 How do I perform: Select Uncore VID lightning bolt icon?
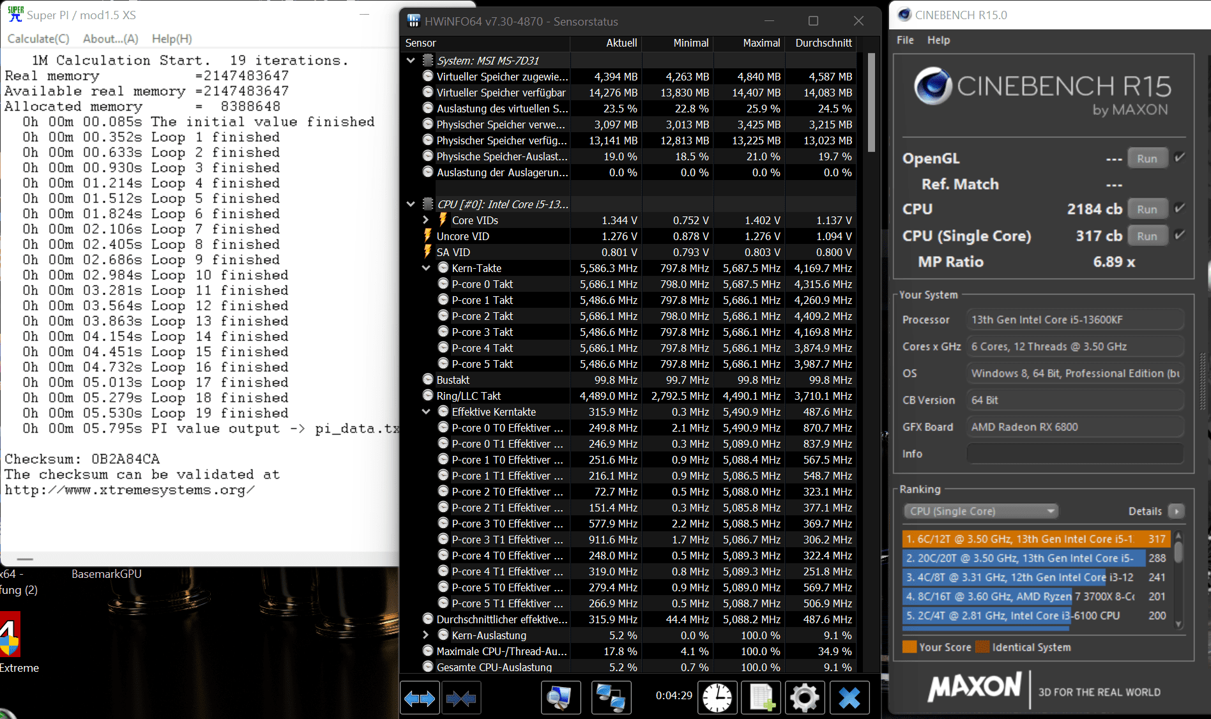tap(427, 236)
